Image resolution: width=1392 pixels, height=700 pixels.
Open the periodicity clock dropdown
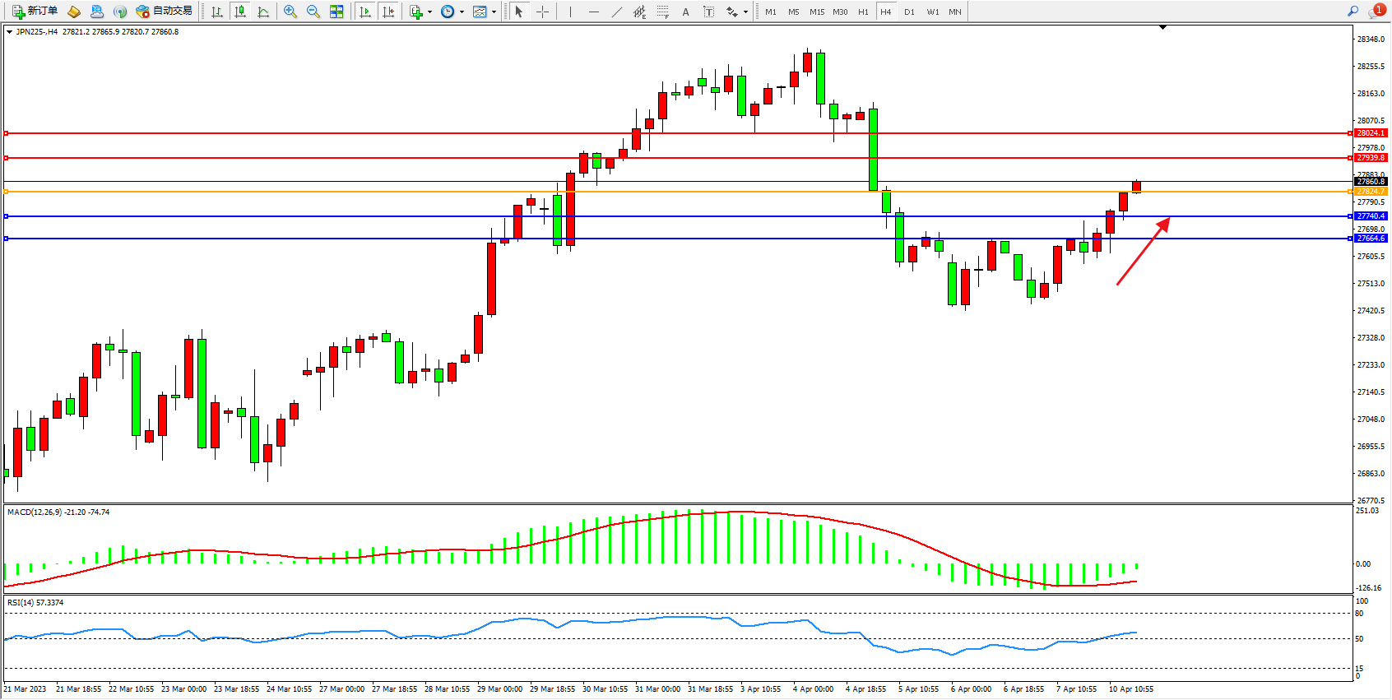coord(461,12)
